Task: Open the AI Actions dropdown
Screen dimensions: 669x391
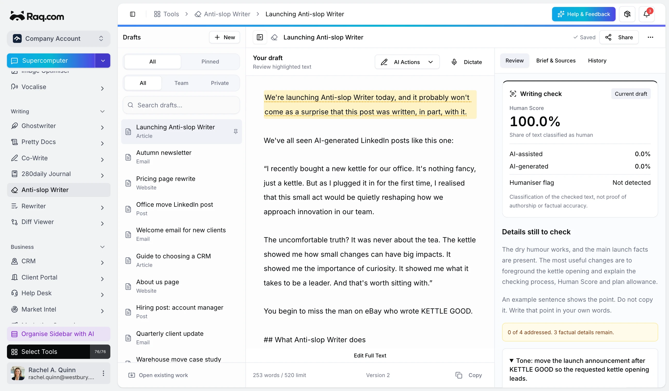Action: pos(407,62)
